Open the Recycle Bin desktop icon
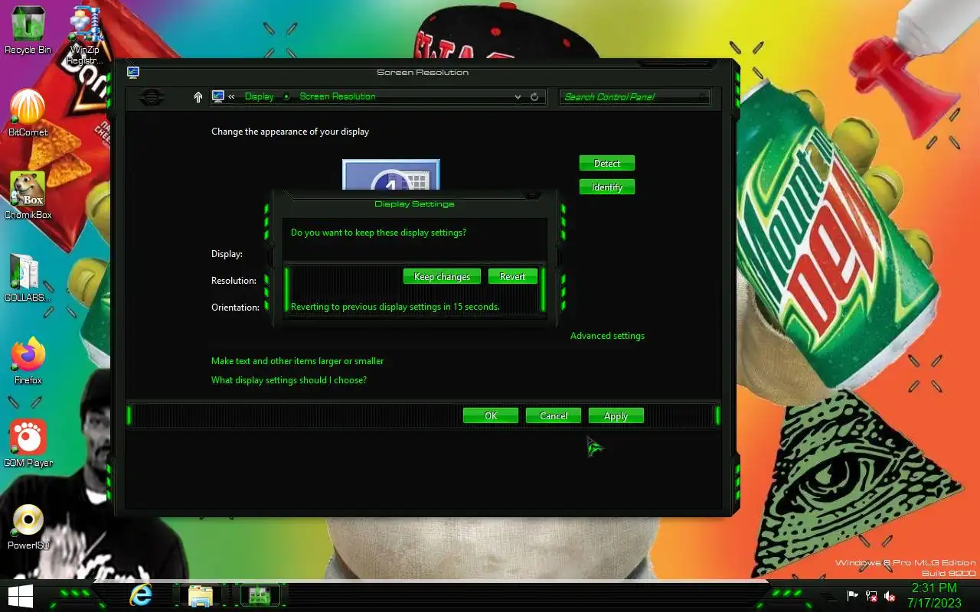Image resolution: width=980 pixels, height=612 pixels. point(28,31)
